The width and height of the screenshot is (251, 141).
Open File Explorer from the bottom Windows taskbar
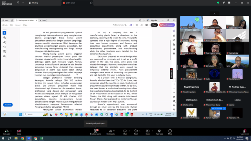coord(16,138)
